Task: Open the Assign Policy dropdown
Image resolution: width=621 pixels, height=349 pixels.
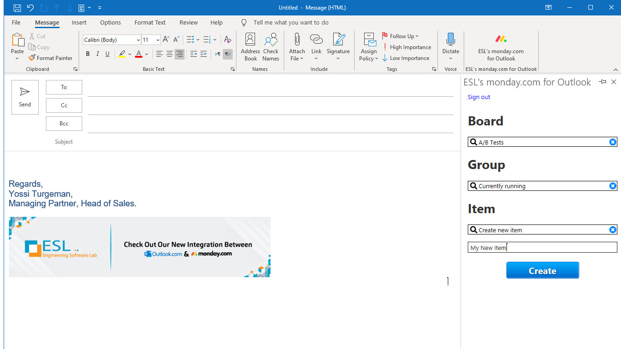Action: [x=369, y=47]
